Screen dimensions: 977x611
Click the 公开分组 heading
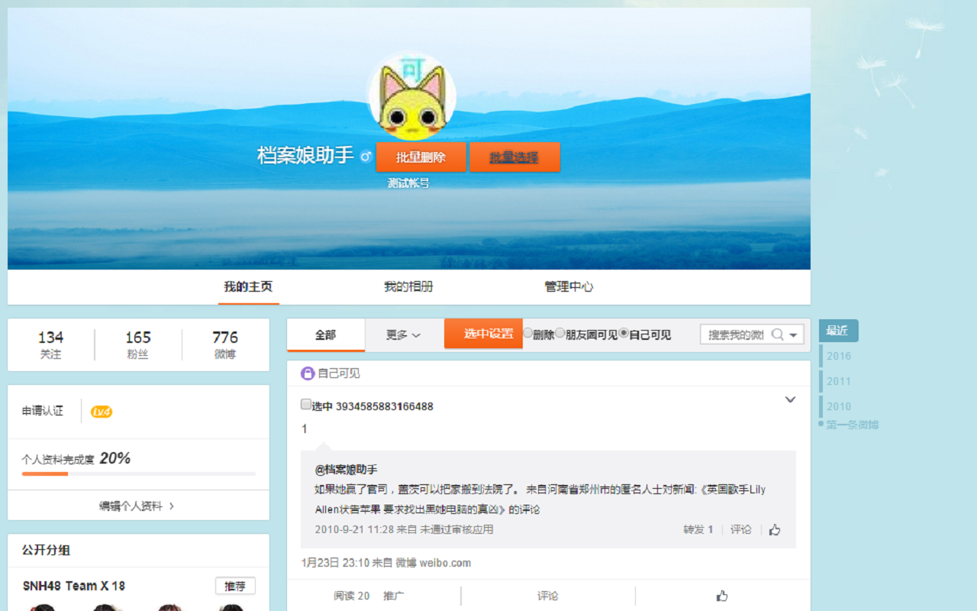pos(46,550)
